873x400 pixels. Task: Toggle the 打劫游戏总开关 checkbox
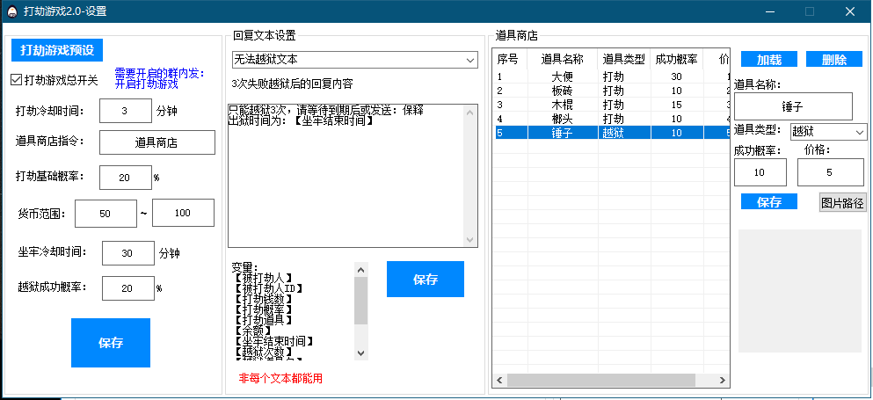[16, 80]
